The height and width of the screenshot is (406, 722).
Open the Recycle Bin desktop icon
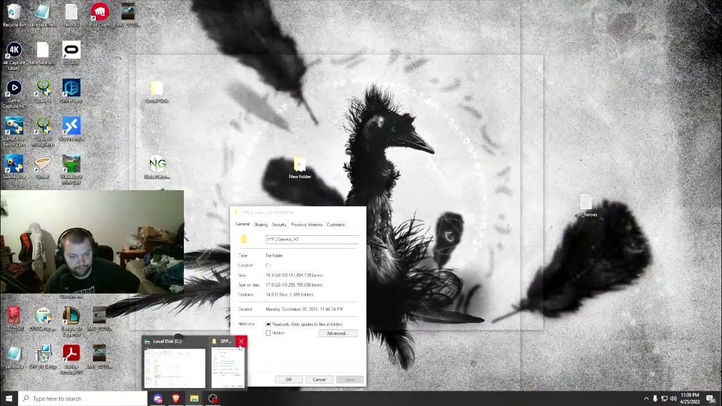tap(14, 15)
